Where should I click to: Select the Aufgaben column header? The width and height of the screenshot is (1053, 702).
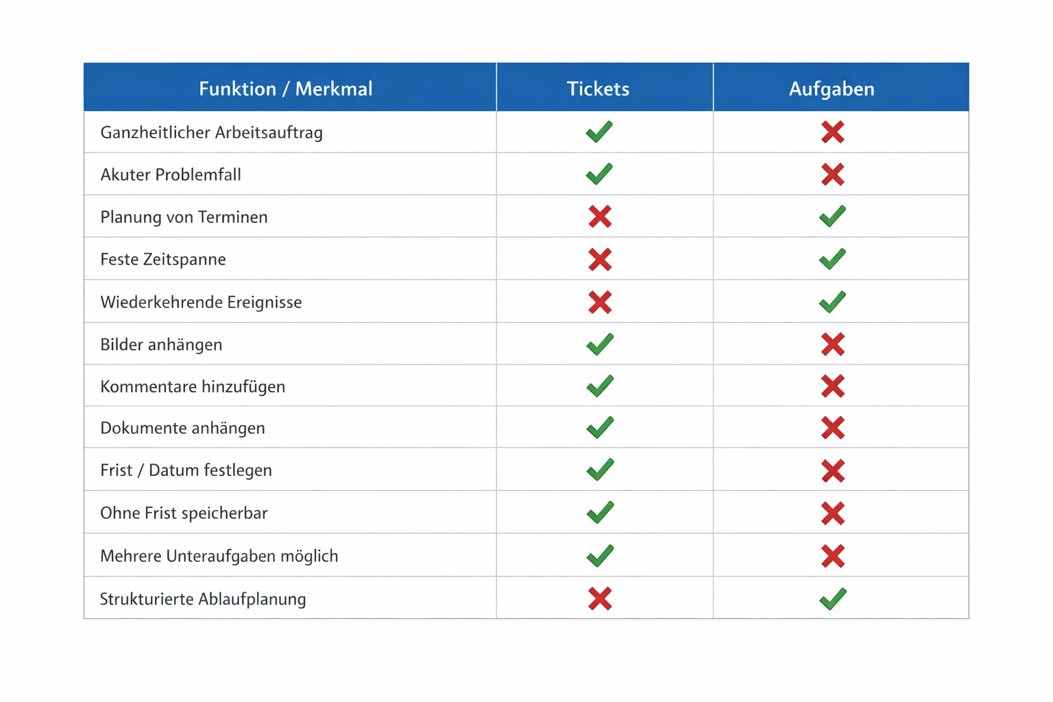tap(831, 88)
